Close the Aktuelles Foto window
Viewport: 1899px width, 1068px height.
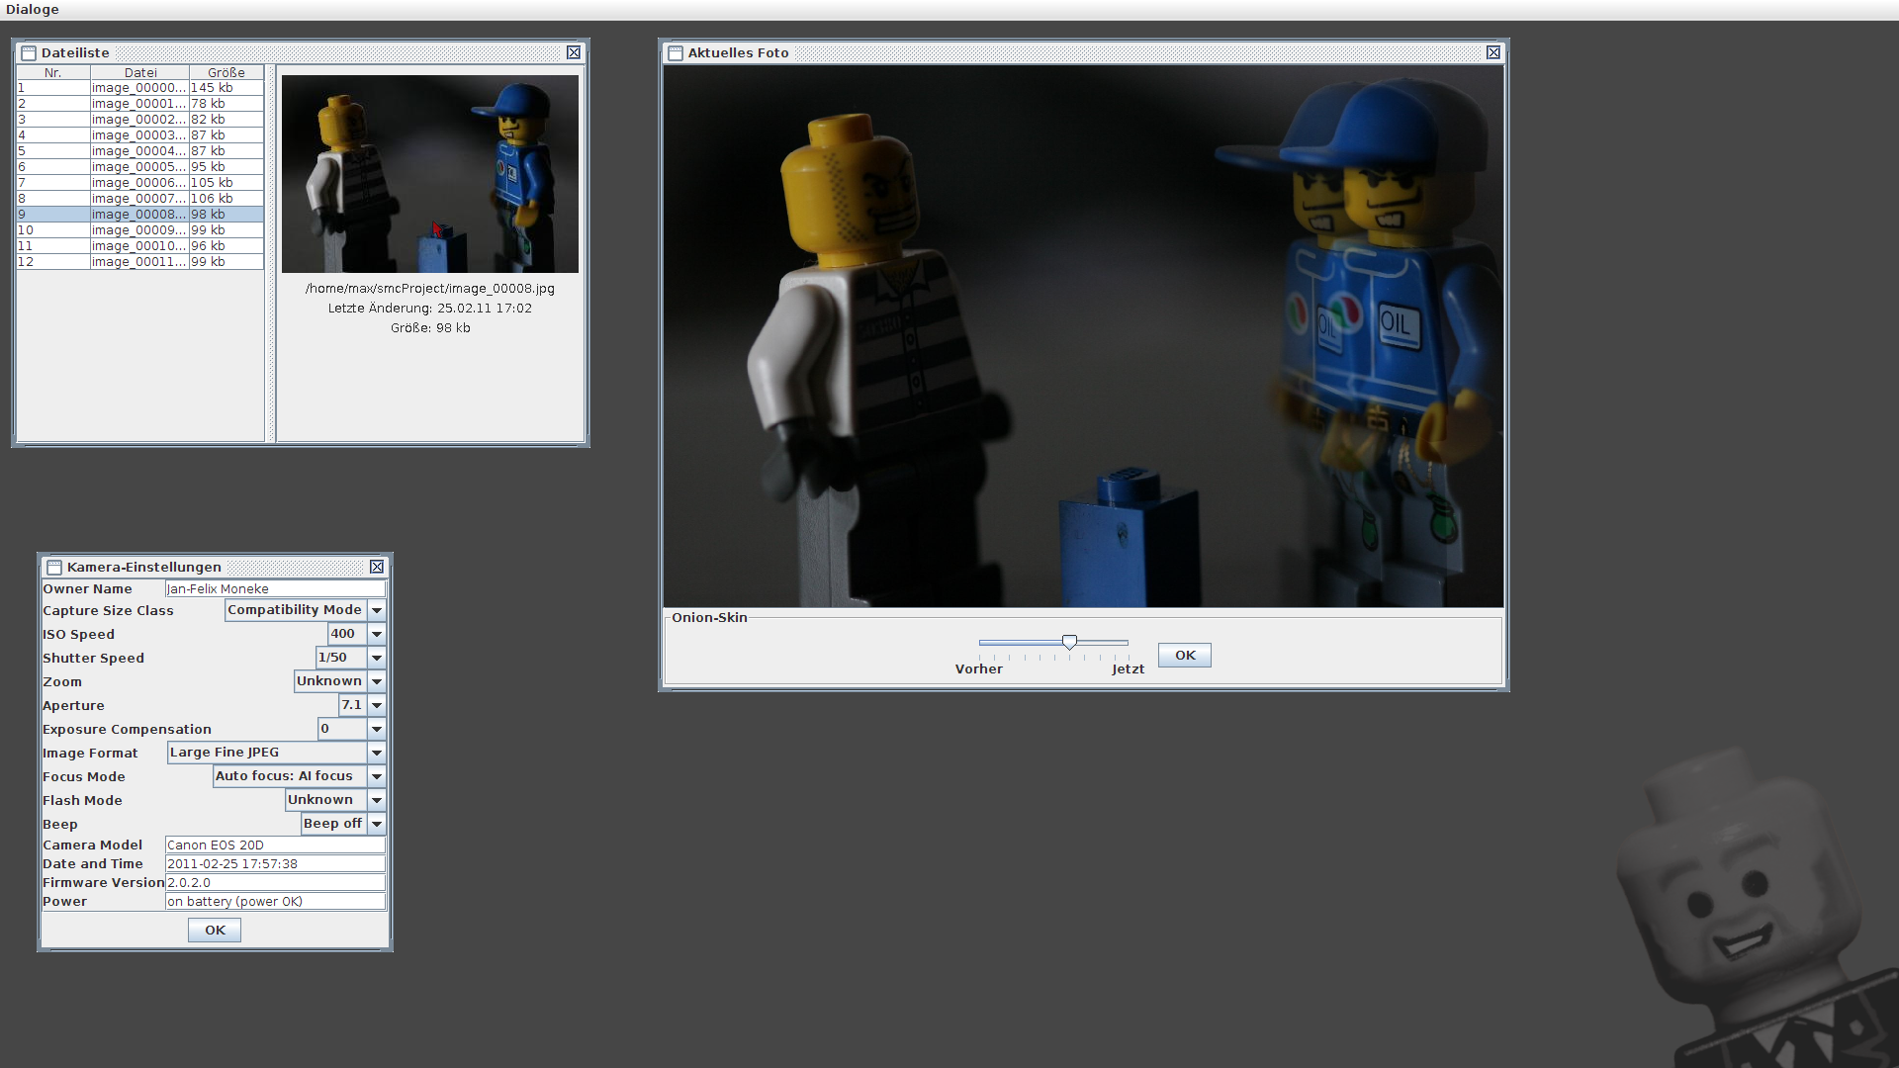click(1493, 52)
